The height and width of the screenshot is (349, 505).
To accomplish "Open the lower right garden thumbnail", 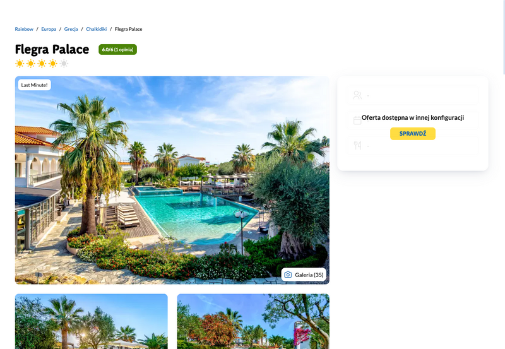I will pyautogui.click(x=253, y=321).
